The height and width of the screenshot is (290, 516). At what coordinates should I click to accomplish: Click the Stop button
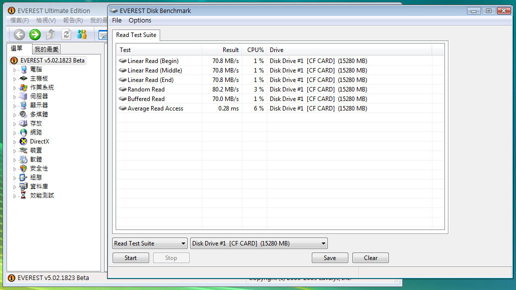click(x=171, y=258)
